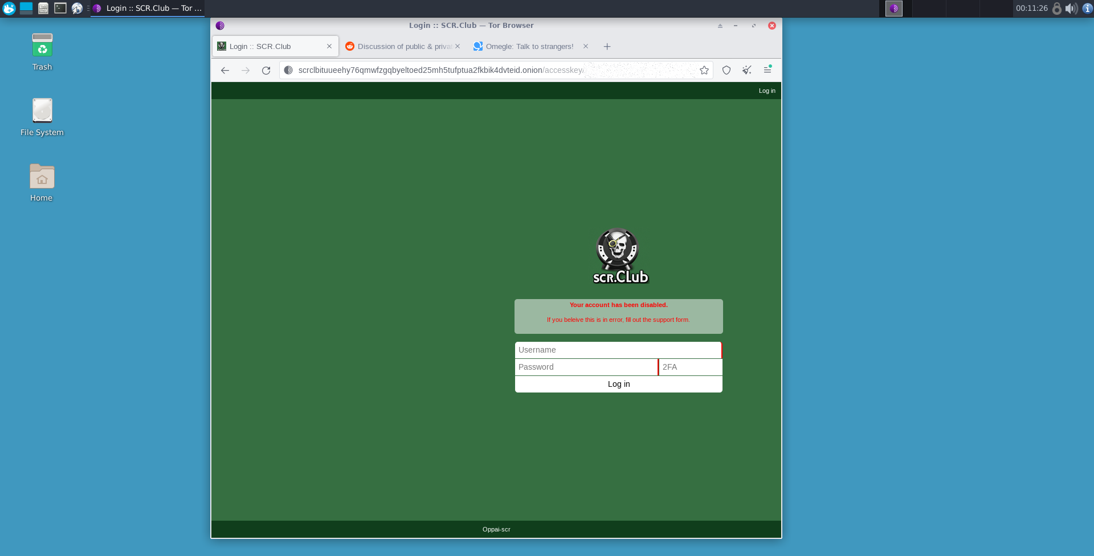The image size is (1094, 556).
Task: Click the panel clock showing 00:11:26
Action: [1031, 8]
